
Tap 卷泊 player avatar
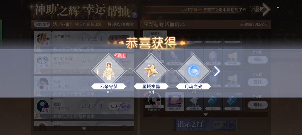[x=42, y=106]
